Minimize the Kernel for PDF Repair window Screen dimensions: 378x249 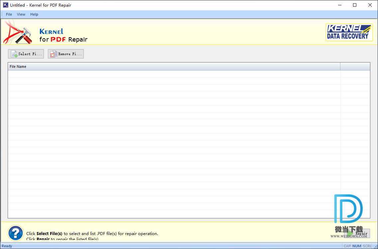point(340,5)
